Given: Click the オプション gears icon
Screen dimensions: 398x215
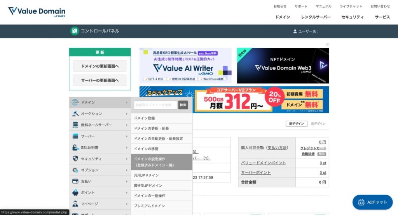Looking at the screenshot, I should pyautogui.click(x=75, y=170).
